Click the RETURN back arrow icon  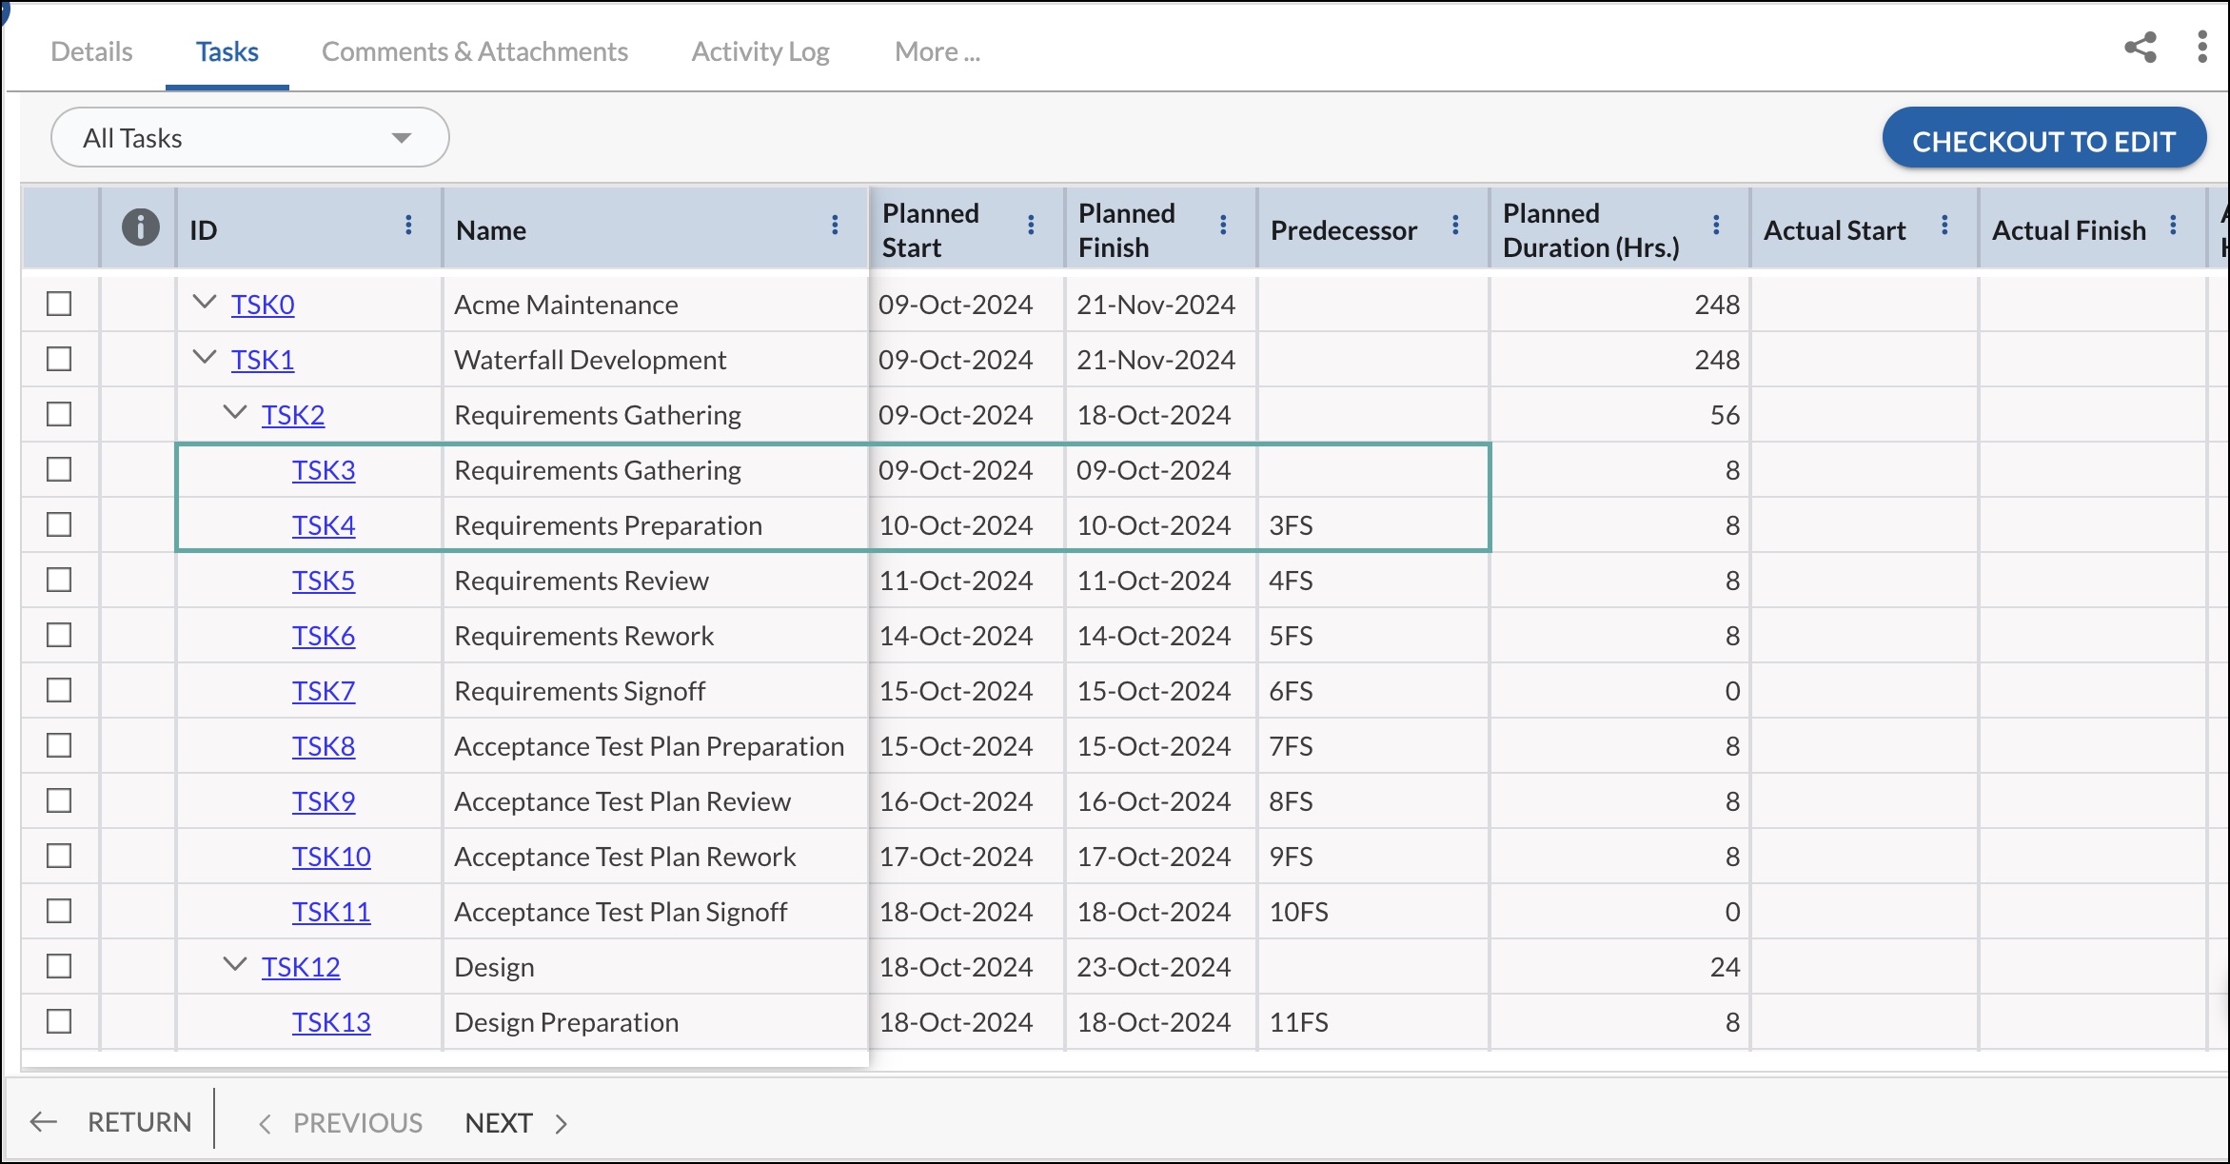(x=44, y=1122)
